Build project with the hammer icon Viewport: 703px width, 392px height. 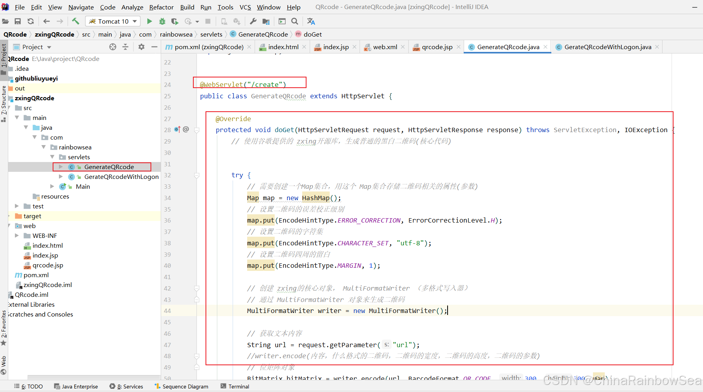pos(75,21)
